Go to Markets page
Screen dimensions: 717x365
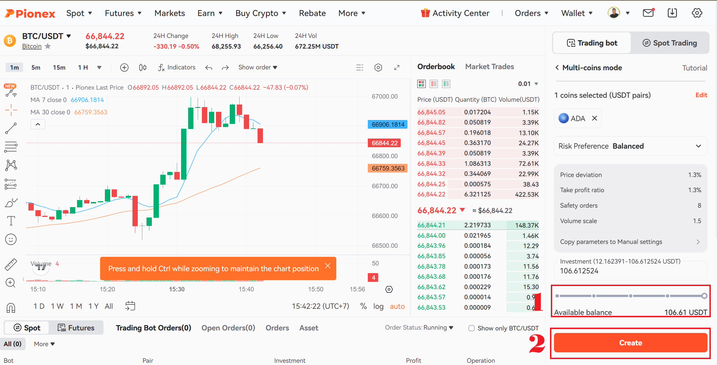coord(170,13)
